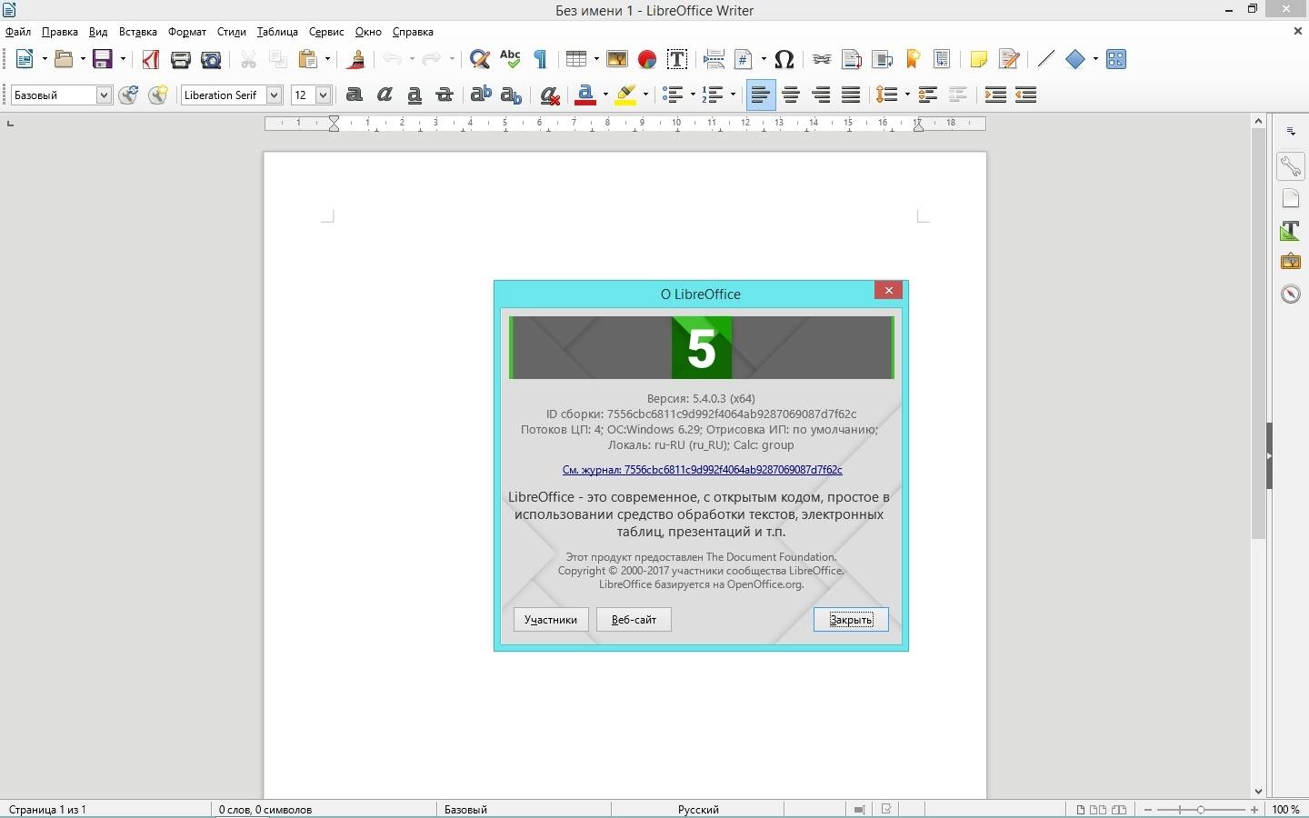Increase paragraph spacing icon

point(927,95)
